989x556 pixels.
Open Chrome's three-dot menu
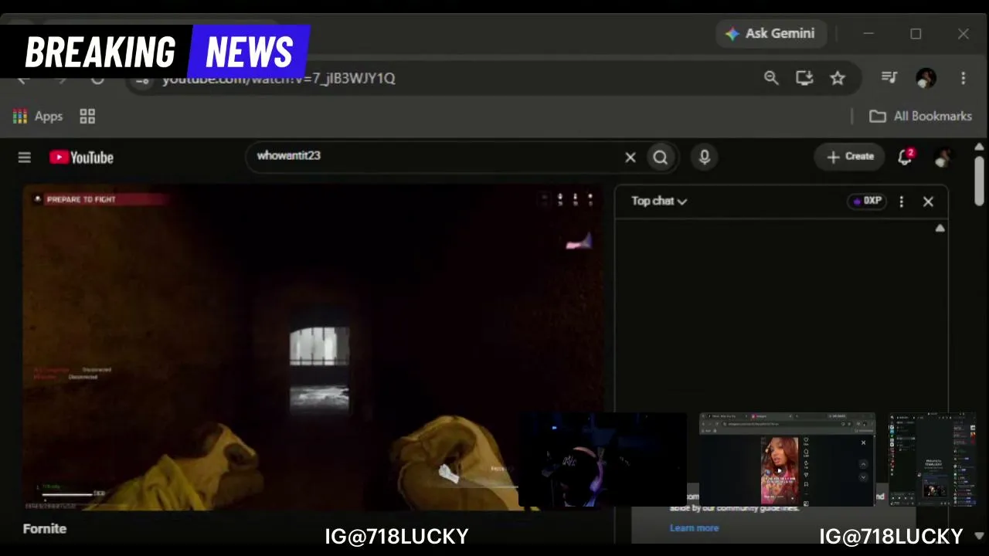coord(963,78)
